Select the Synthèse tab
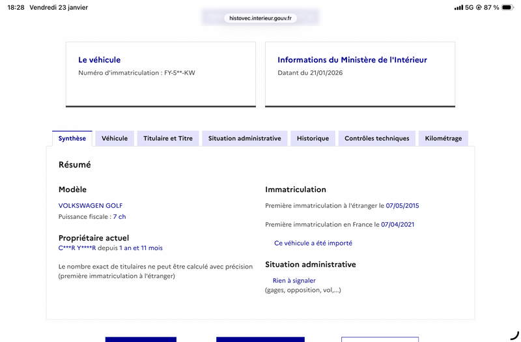 [x=72, y=138]
